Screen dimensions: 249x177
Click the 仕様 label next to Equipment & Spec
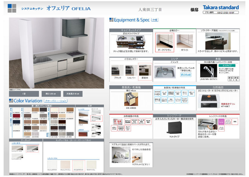155,20
